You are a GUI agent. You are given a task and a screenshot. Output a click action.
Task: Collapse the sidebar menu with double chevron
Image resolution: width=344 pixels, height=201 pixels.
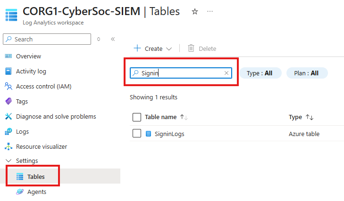[113, 39]
